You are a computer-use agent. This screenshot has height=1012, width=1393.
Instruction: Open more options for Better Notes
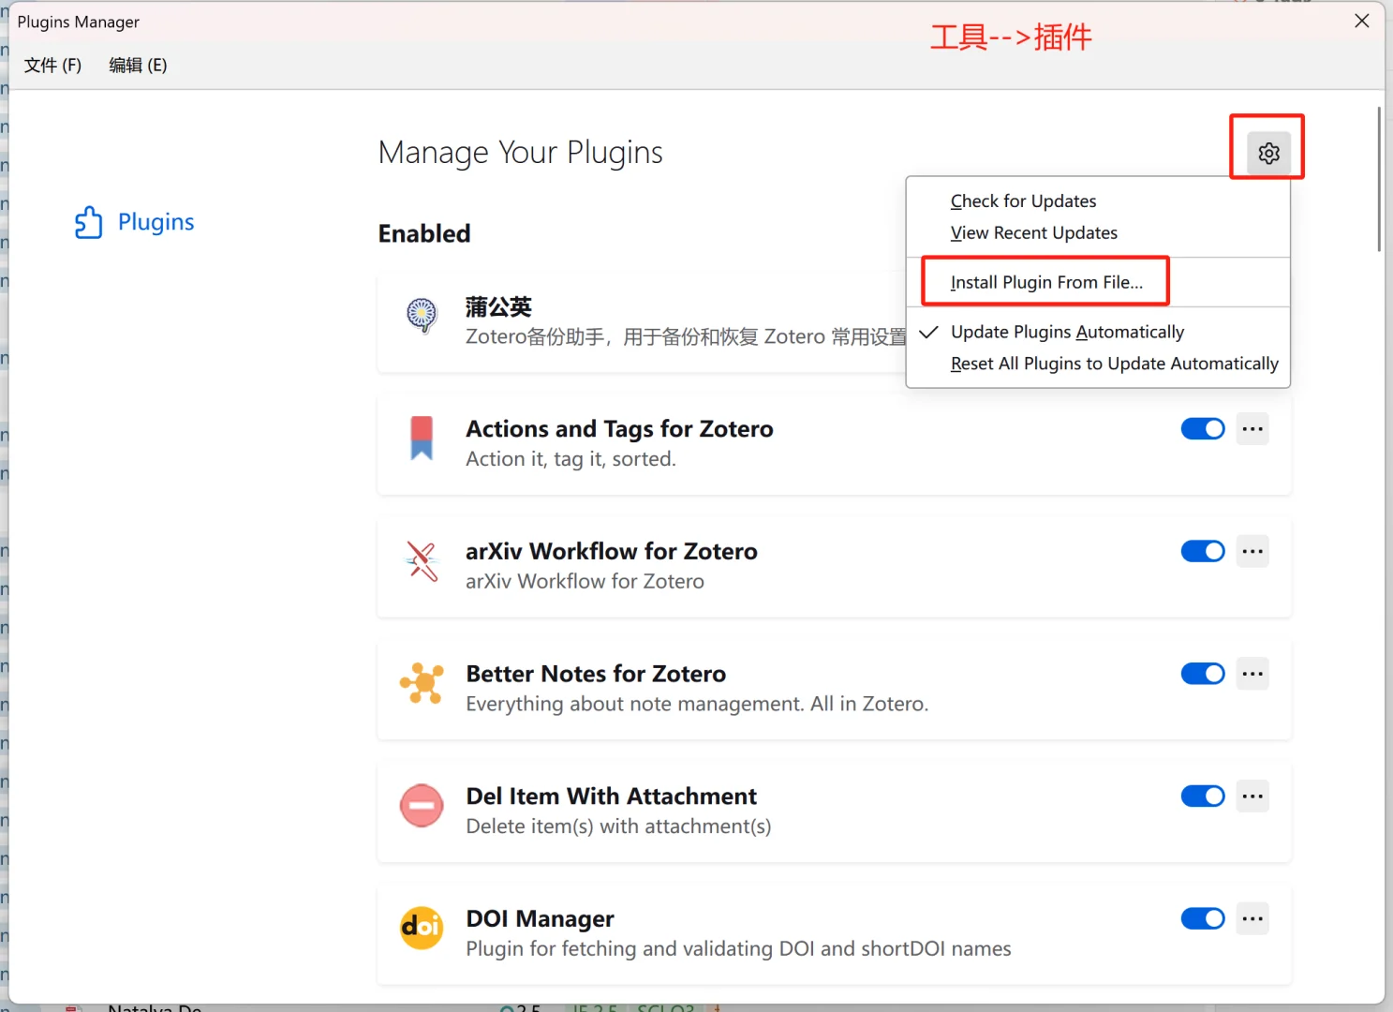tap(1252, 674)
